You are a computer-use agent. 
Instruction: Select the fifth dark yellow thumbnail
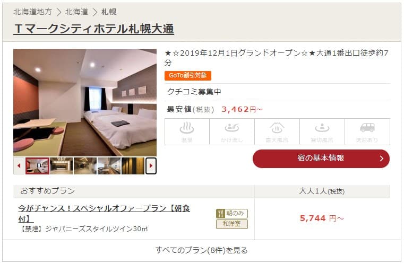click(x=133, y=166)
